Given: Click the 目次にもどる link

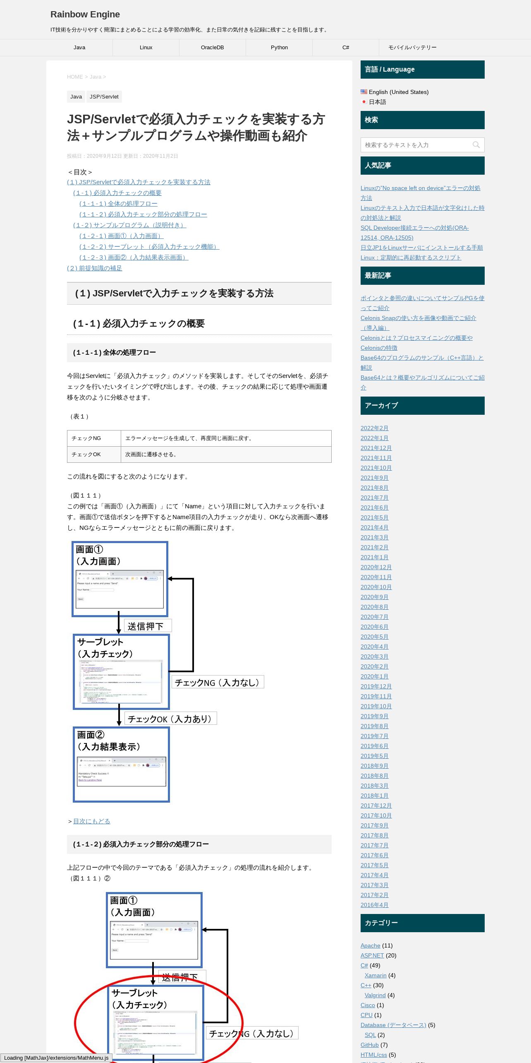Looking at the screenshot, I should coord(92,821).
